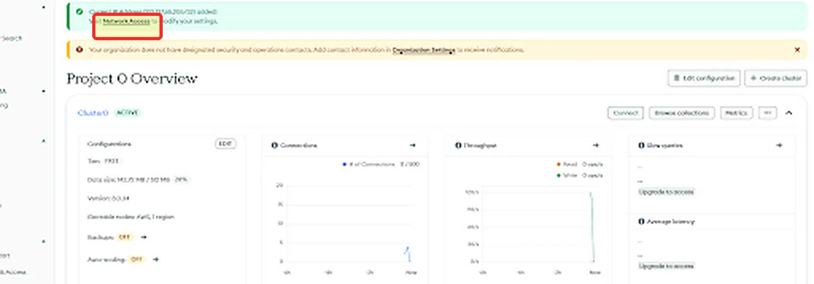Click the Edit configuration button
Image resolution: width=814 pixels, height=284 pixels.
pos(704,78)
